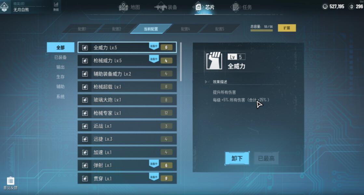Click the 全威力 fist chip icon

[x=214, y=61]
